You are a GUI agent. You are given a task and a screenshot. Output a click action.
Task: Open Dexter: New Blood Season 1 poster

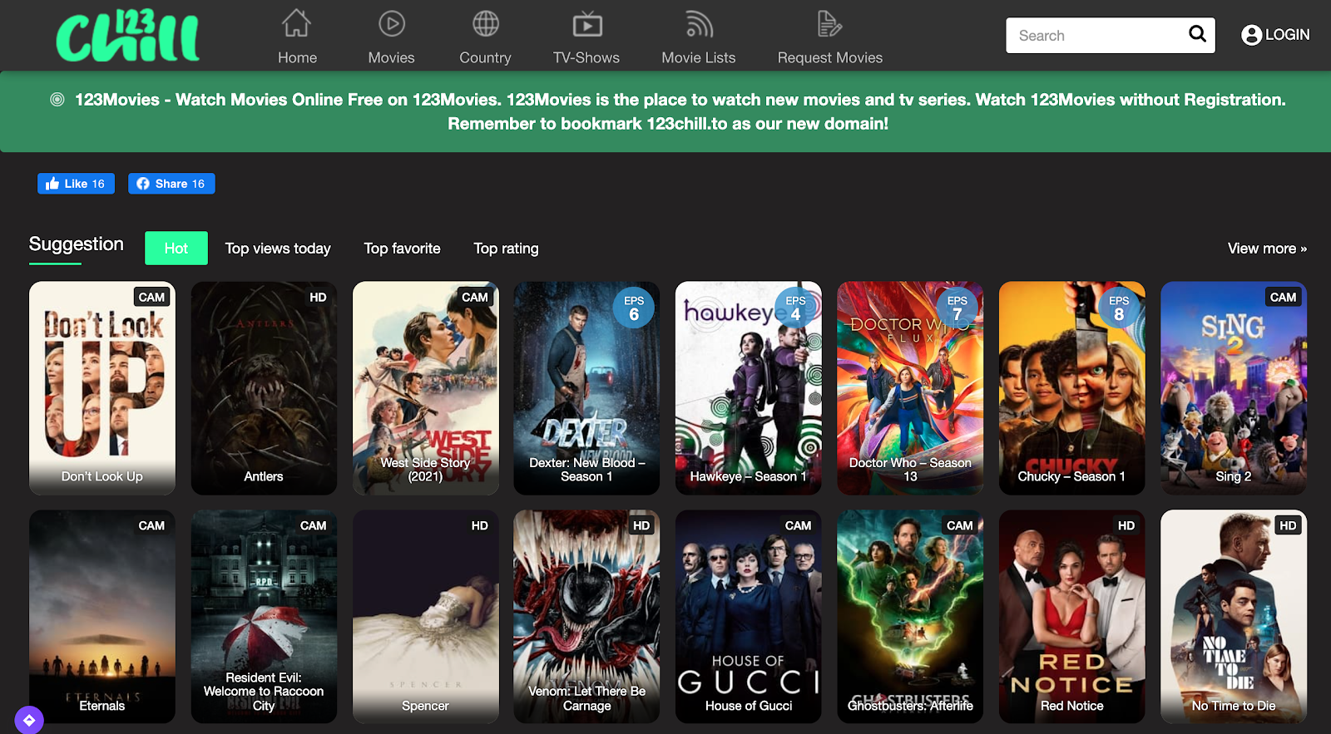click(586, 388)
